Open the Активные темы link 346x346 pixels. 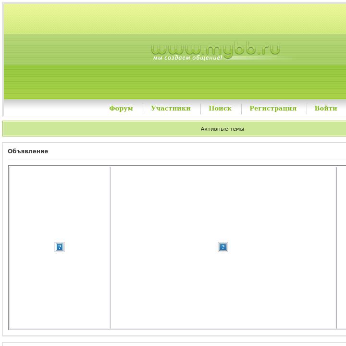(x=222, y=129)
